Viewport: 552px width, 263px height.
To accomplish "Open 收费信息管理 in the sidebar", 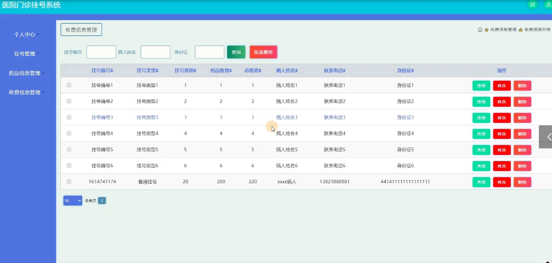I will pos(27,92).
